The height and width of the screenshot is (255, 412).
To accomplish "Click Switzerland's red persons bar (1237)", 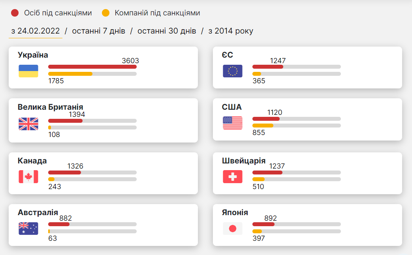I will [x=267, y=172].
